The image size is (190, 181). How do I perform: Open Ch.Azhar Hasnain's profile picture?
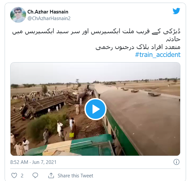click(18, 15)
